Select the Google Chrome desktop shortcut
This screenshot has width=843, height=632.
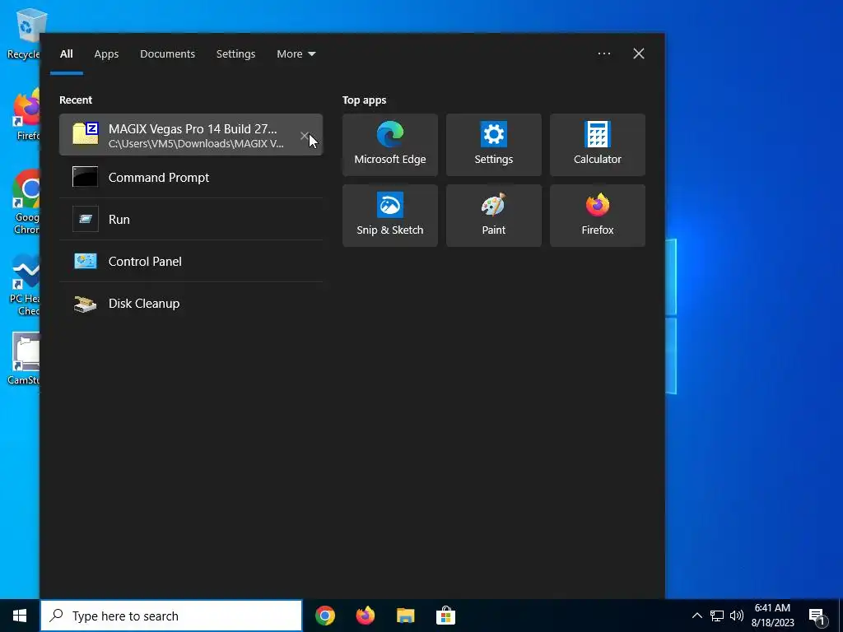[26, 202]
